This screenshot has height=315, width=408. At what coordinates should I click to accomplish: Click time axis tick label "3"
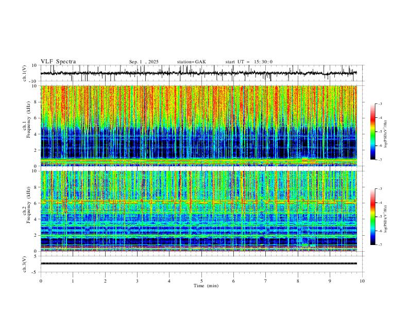[x=137, y=281]
